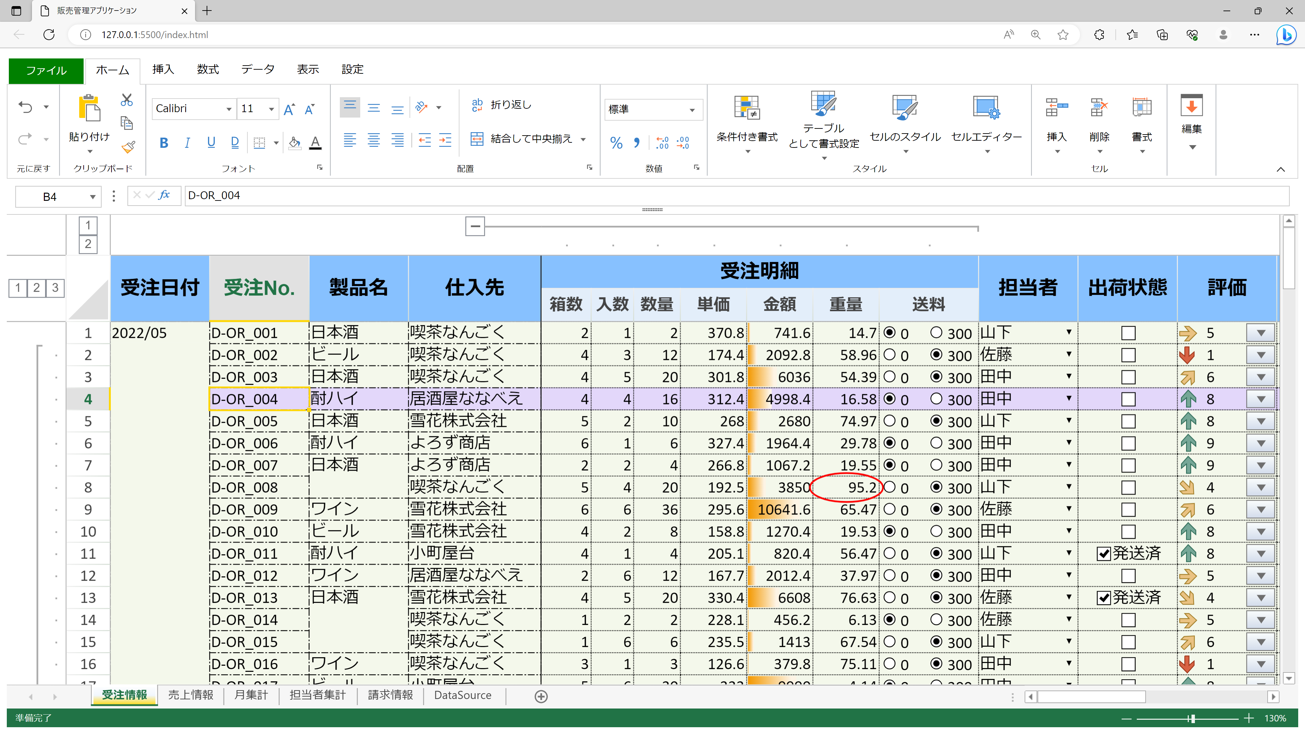Collapse the column outline group minus button
Viewport: 1305px width, 734px height.
(x=475, y=226)
